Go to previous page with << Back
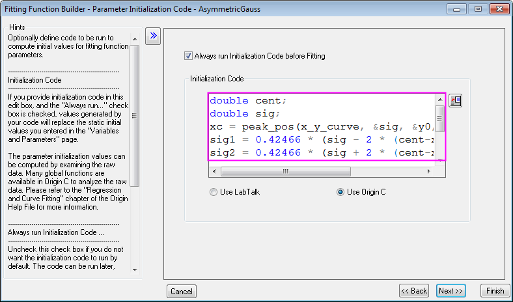Screen dimensions: 513x302 click(414, 291)
